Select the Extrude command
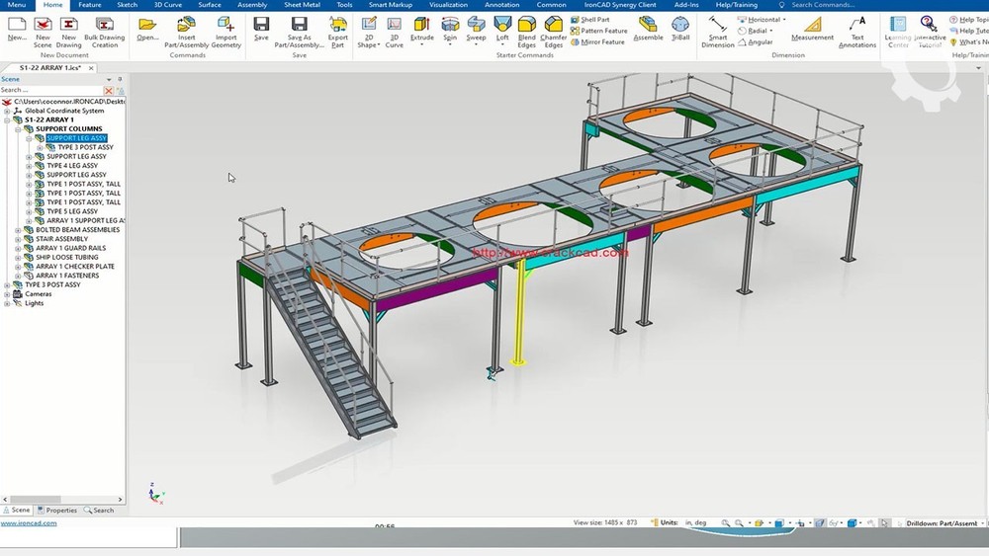This screenshot has height=556, width=989. coord(422,30)
